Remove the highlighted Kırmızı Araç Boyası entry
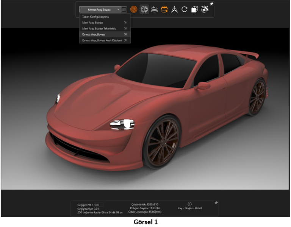The height and width of the screenshot is (227, 291). coord(125,34)
